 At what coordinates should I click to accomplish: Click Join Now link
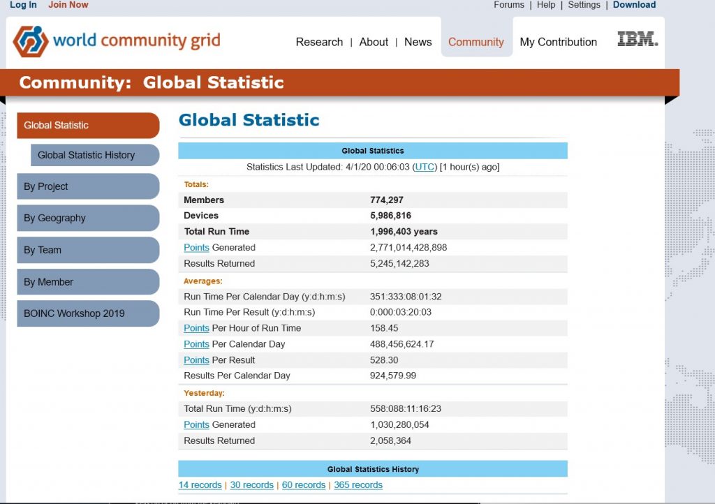pos(68,5)
